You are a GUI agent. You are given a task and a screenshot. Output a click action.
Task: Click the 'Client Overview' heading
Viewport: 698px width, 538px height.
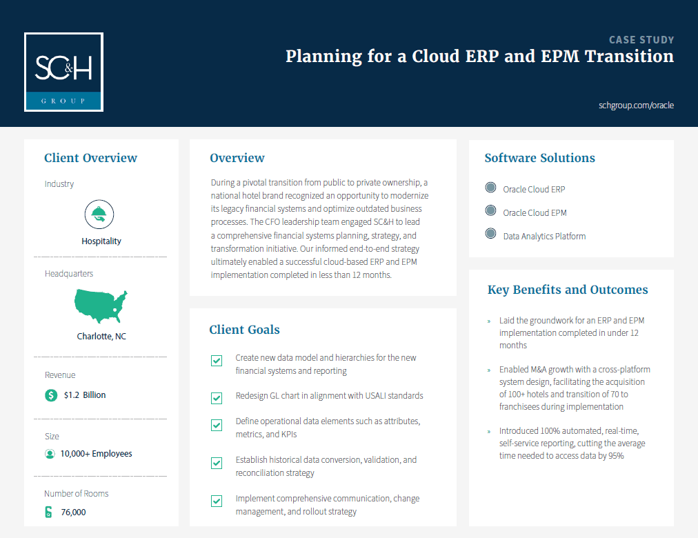click(91, 158)
